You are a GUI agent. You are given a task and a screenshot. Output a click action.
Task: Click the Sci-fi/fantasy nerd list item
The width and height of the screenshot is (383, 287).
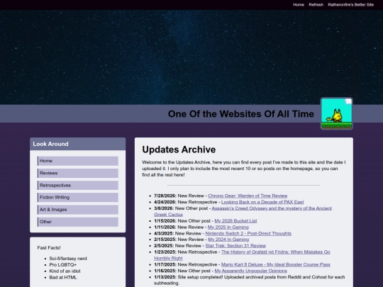tap(68, 259)
